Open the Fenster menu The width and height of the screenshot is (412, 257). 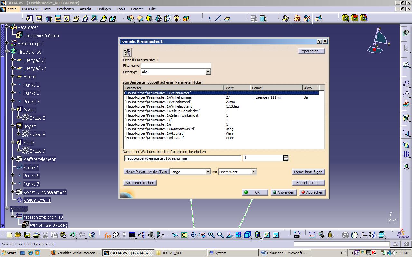click(x=137, y=9)
